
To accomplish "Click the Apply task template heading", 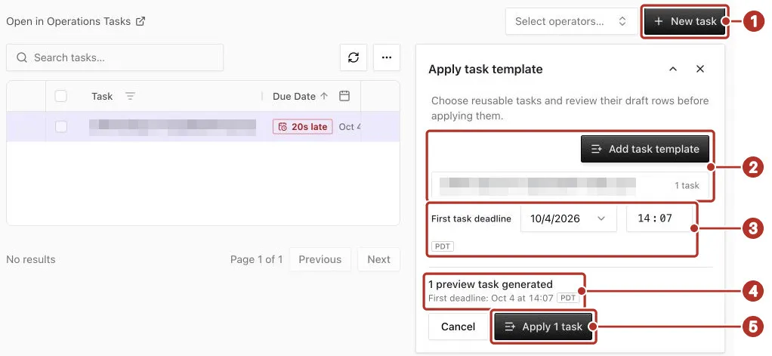I will click(x=486, y=69).
